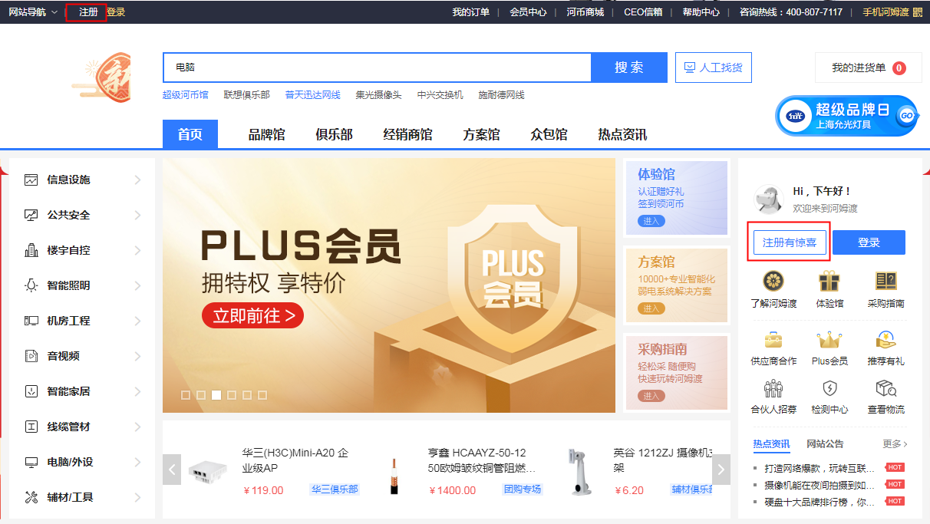
Task: Show next products with right arrow
Action: point(721,470)
